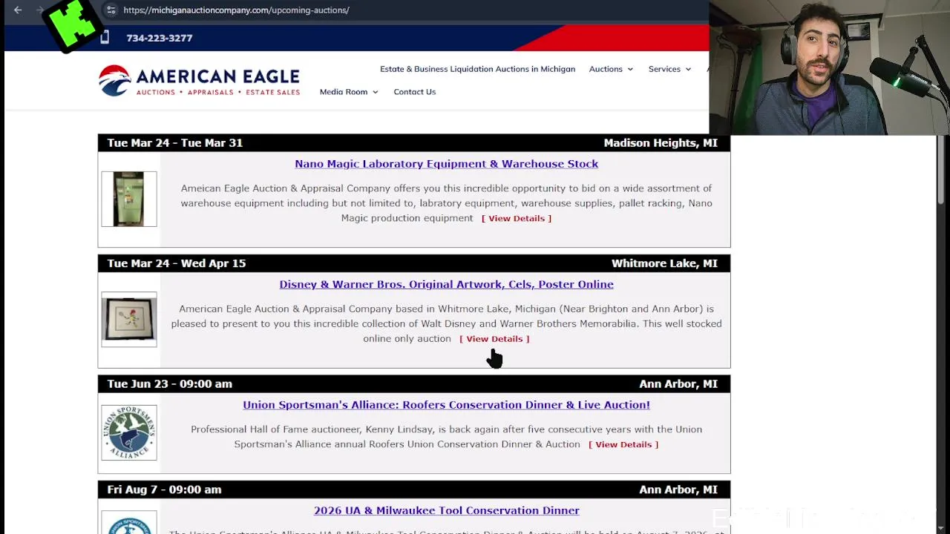Open the Media Room menu
The height and width of the screenshot is (534, 950).
[x=344, y=92]
